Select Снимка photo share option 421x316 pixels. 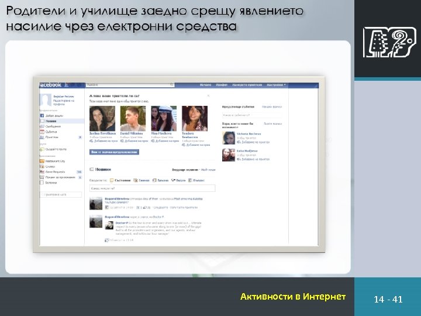point(142,180)
